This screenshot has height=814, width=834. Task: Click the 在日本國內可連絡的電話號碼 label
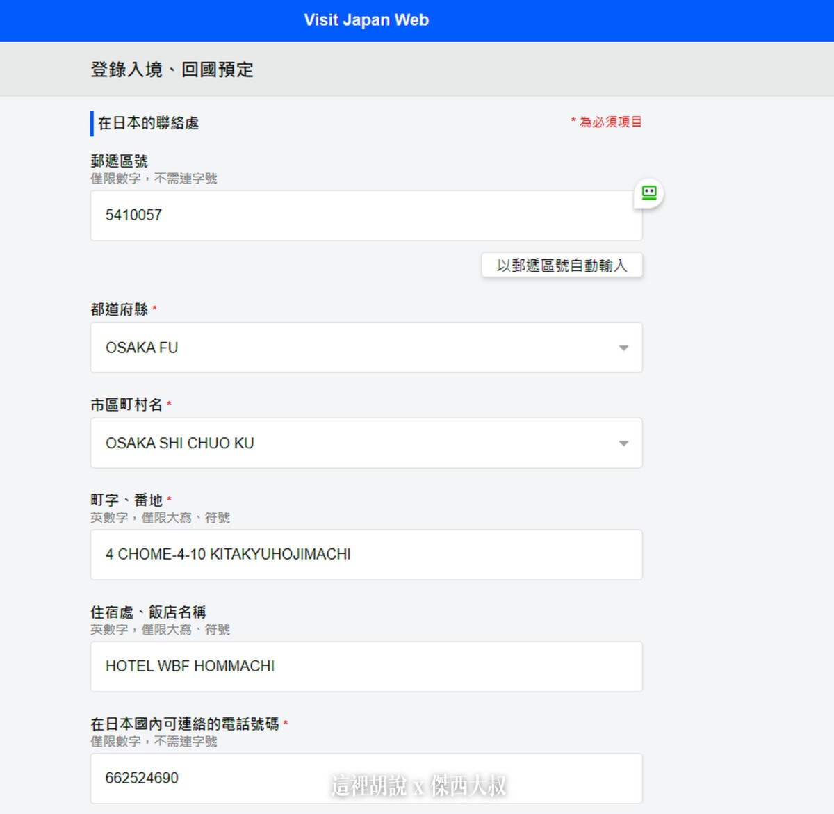[185, 724]
